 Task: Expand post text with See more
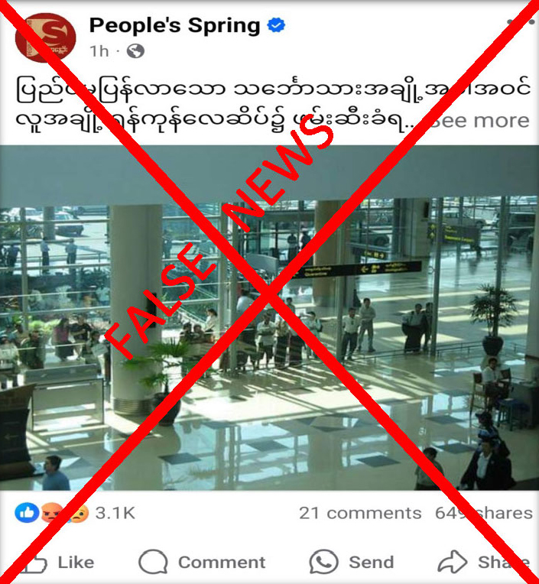(480, 121)
